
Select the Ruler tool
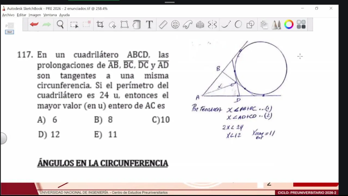coord(163,24)
